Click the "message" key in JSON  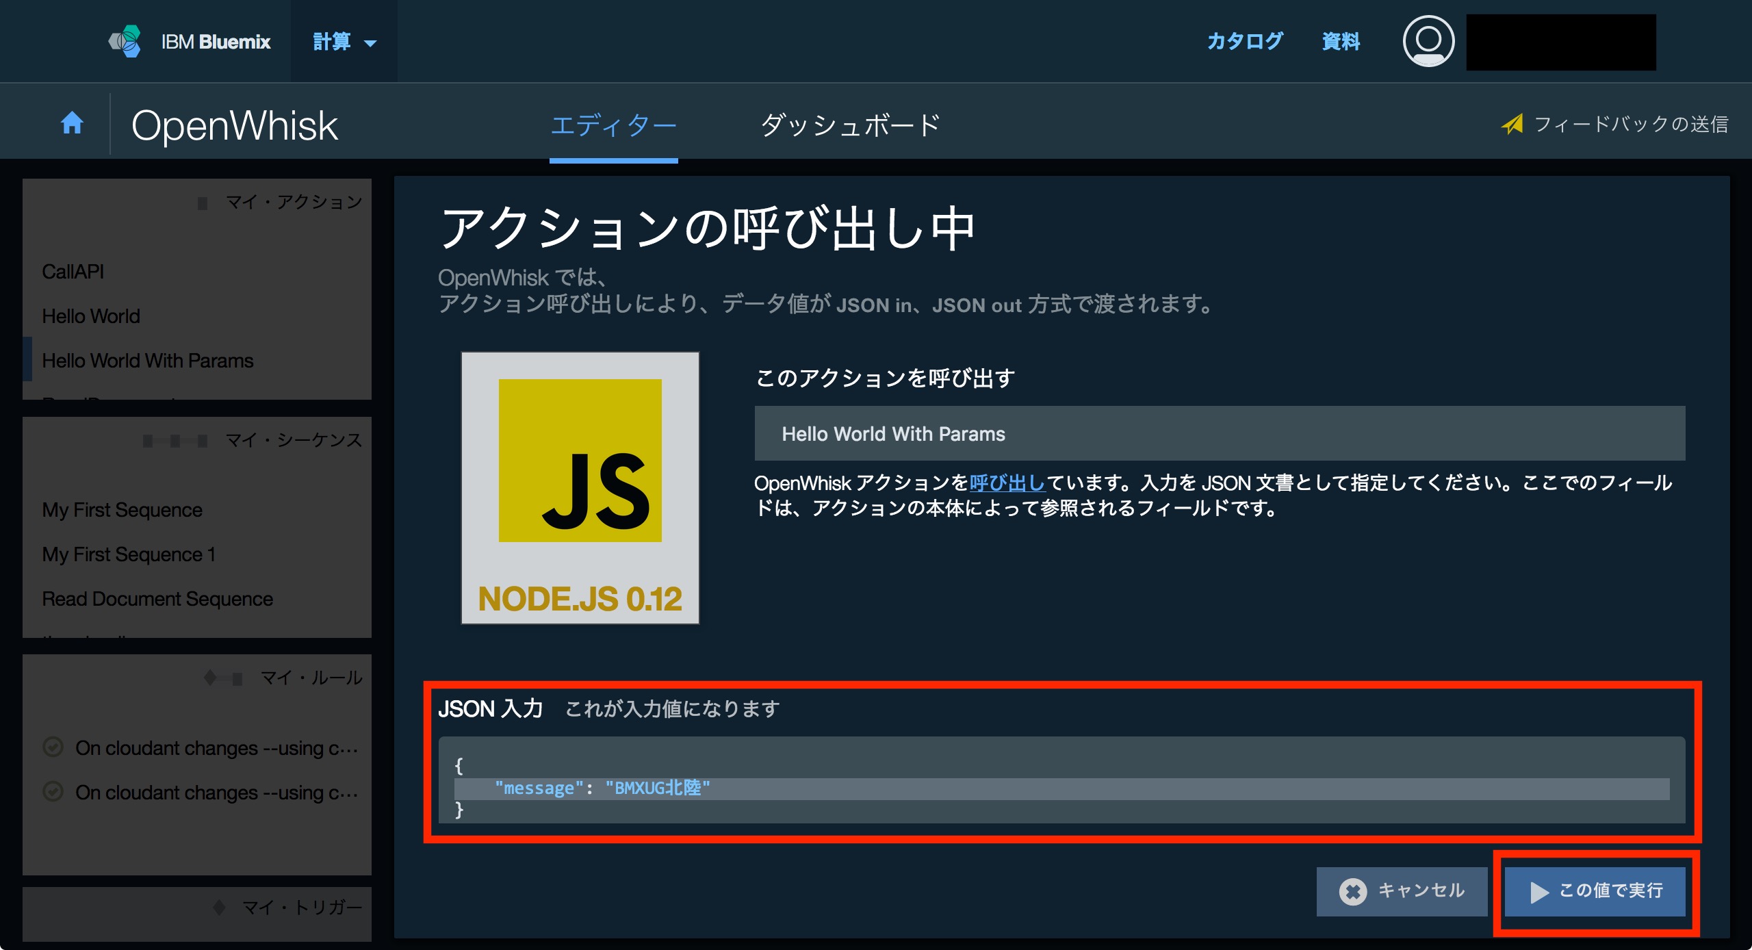(539, 788)
